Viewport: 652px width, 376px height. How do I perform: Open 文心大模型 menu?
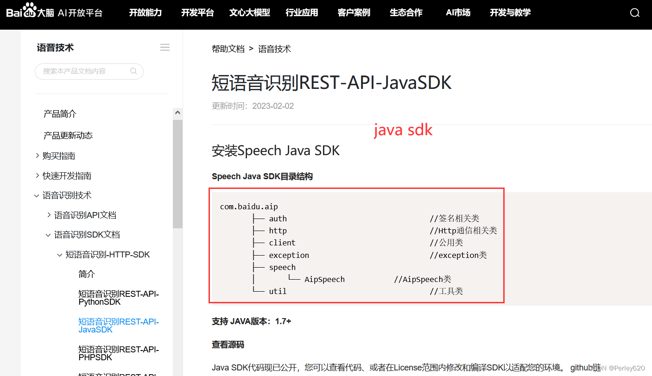(x=250, y=13)
